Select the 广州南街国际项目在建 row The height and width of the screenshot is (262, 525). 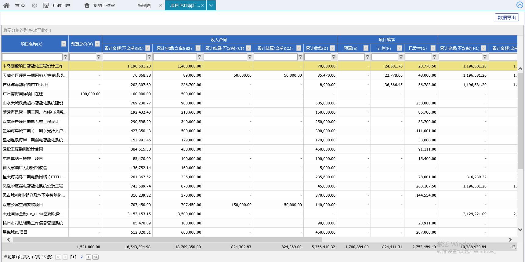click(x=23, y=94)
